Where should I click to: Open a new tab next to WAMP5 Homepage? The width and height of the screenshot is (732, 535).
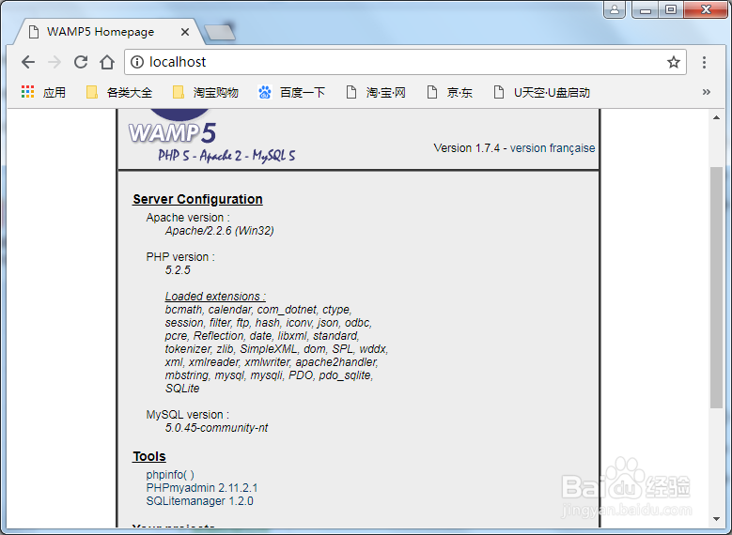tap(220, 32)
